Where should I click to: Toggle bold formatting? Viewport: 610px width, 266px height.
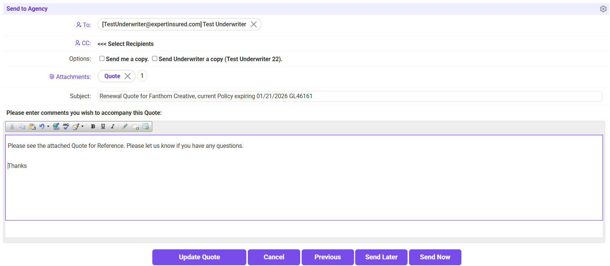(x=93, y=127)
